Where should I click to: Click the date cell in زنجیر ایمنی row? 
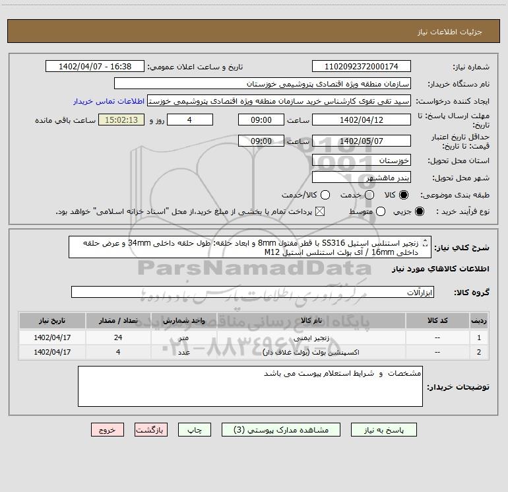(x=52, y=337)
